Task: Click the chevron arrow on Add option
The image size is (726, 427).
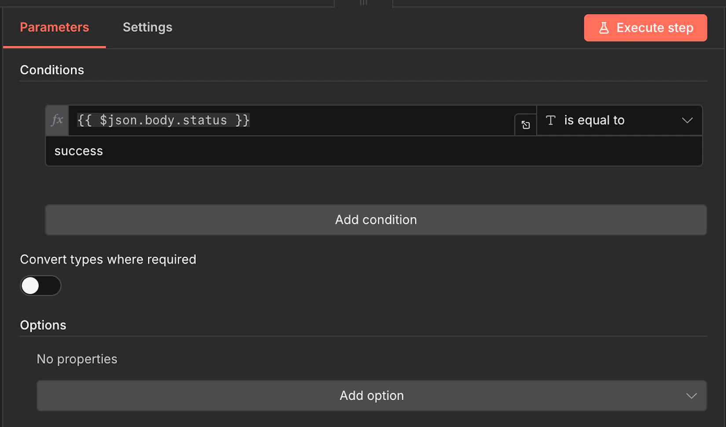Action: coord(691,396)
